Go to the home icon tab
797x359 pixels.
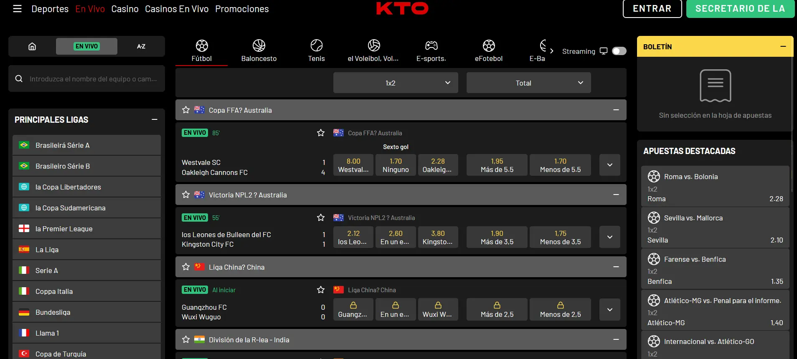click(32, 46)
